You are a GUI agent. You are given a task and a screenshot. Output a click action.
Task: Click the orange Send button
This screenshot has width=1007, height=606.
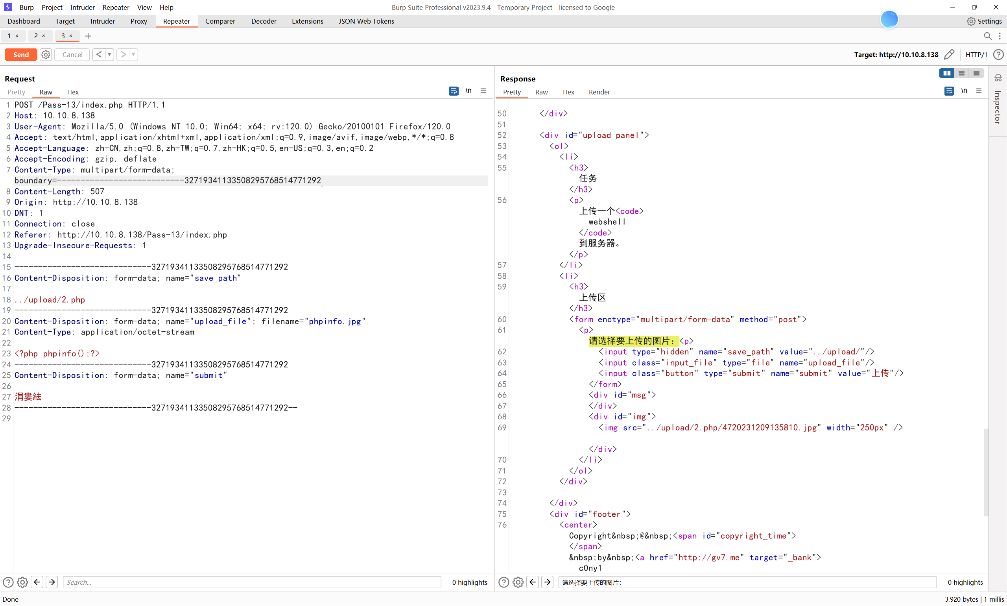(21, 55)
